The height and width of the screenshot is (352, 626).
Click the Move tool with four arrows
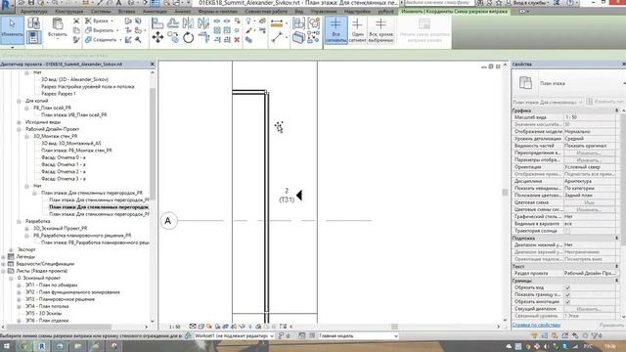click(x=157, y=38)
